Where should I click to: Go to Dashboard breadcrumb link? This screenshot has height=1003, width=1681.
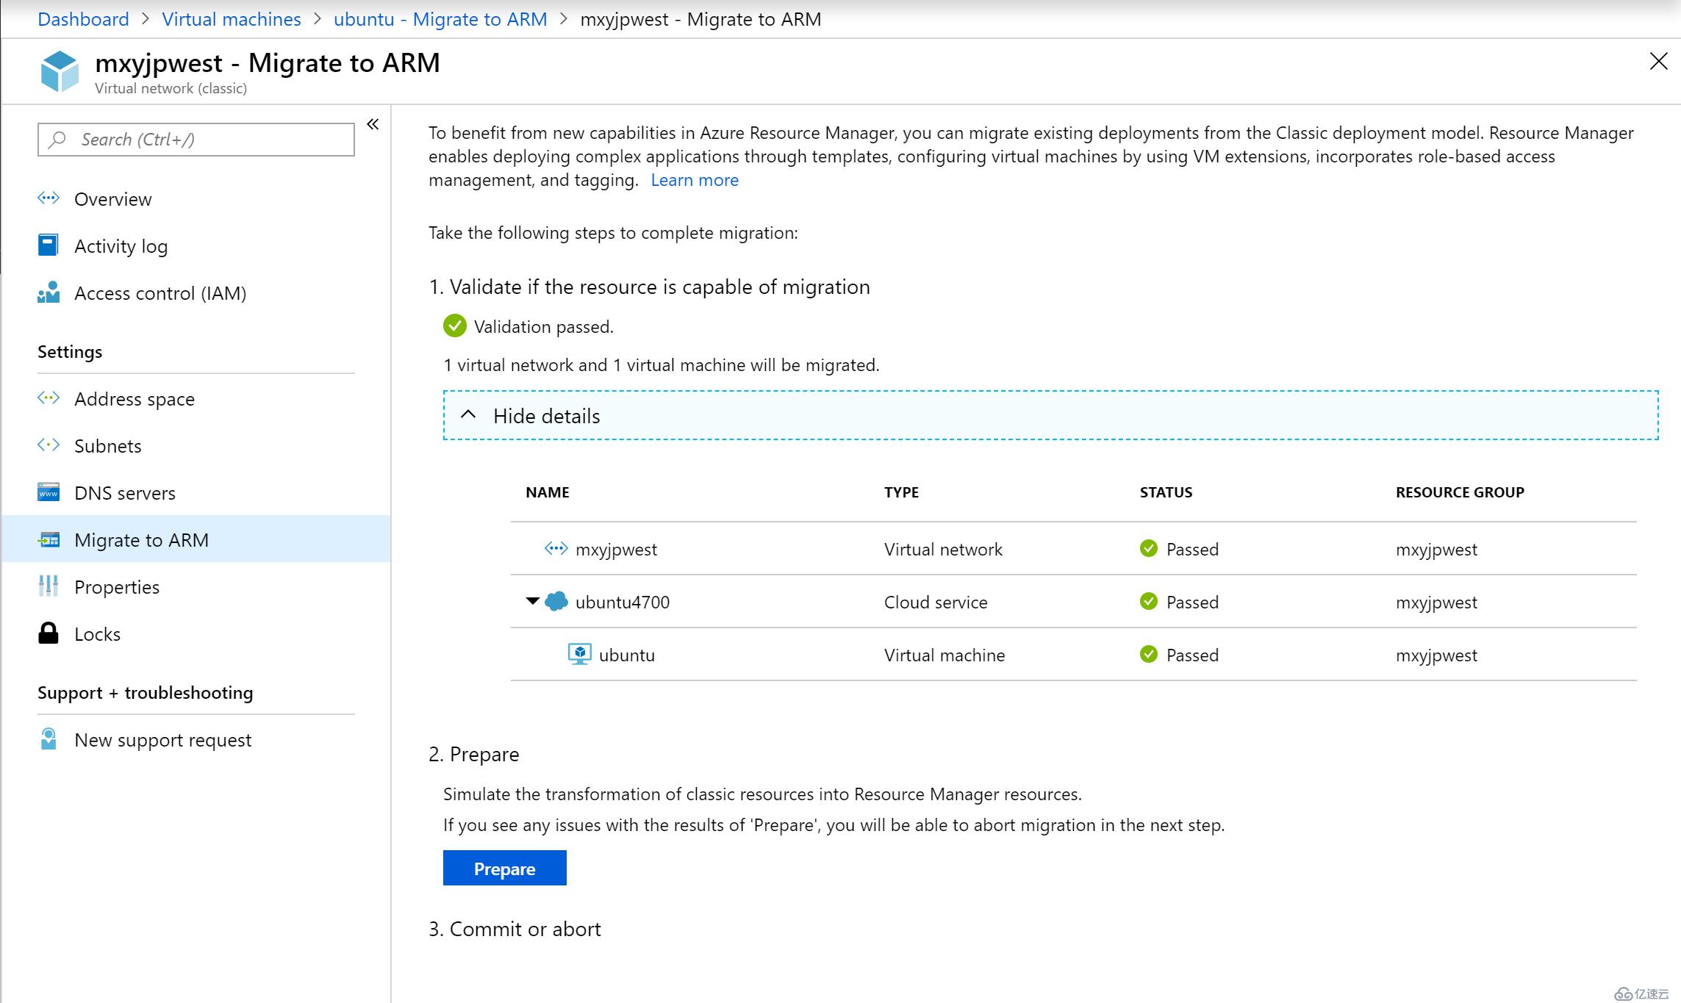point(83,19)
